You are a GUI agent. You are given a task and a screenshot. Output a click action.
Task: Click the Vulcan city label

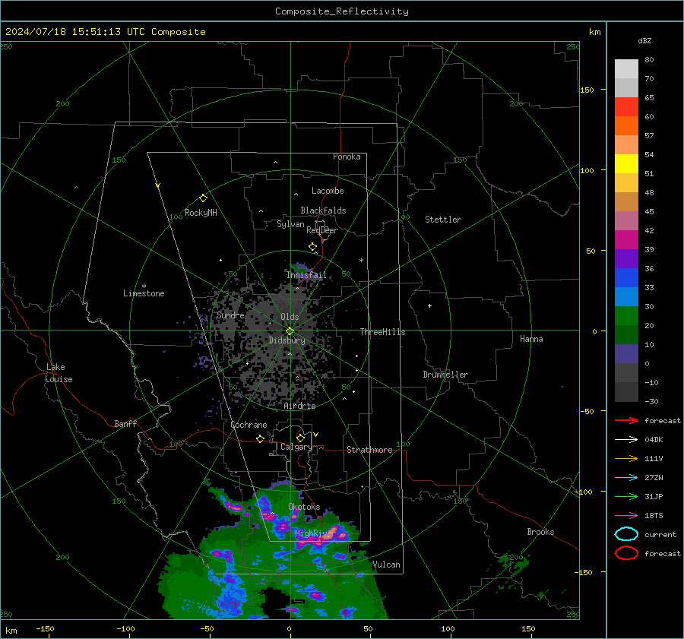point(387,565)
